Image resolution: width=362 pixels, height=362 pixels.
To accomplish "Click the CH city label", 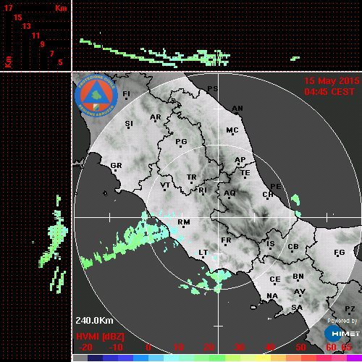I will click(x=268, y=194).
